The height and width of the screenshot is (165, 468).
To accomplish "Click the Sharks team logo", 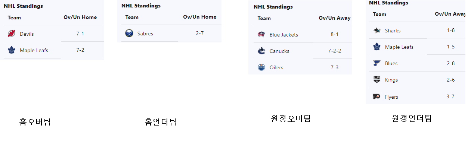I will tap(376, 31).
